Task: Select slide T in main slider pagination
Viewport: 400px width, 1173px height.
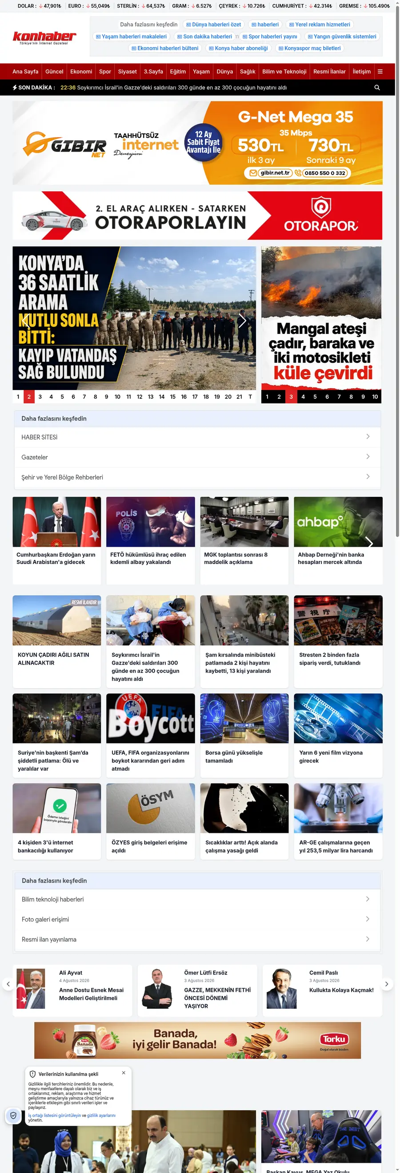Action: pyautogui.click(x=250, y=397)
